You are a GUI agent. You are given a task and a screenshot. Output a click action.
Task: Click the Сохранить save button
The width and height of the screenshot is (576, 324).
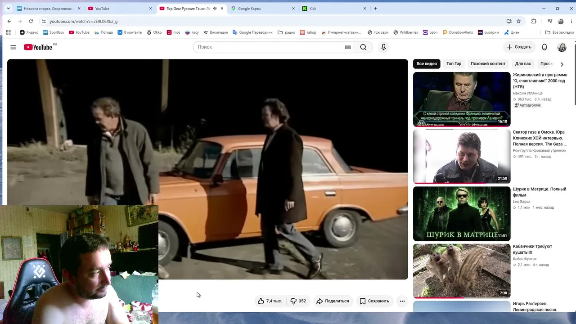point(374,301)
